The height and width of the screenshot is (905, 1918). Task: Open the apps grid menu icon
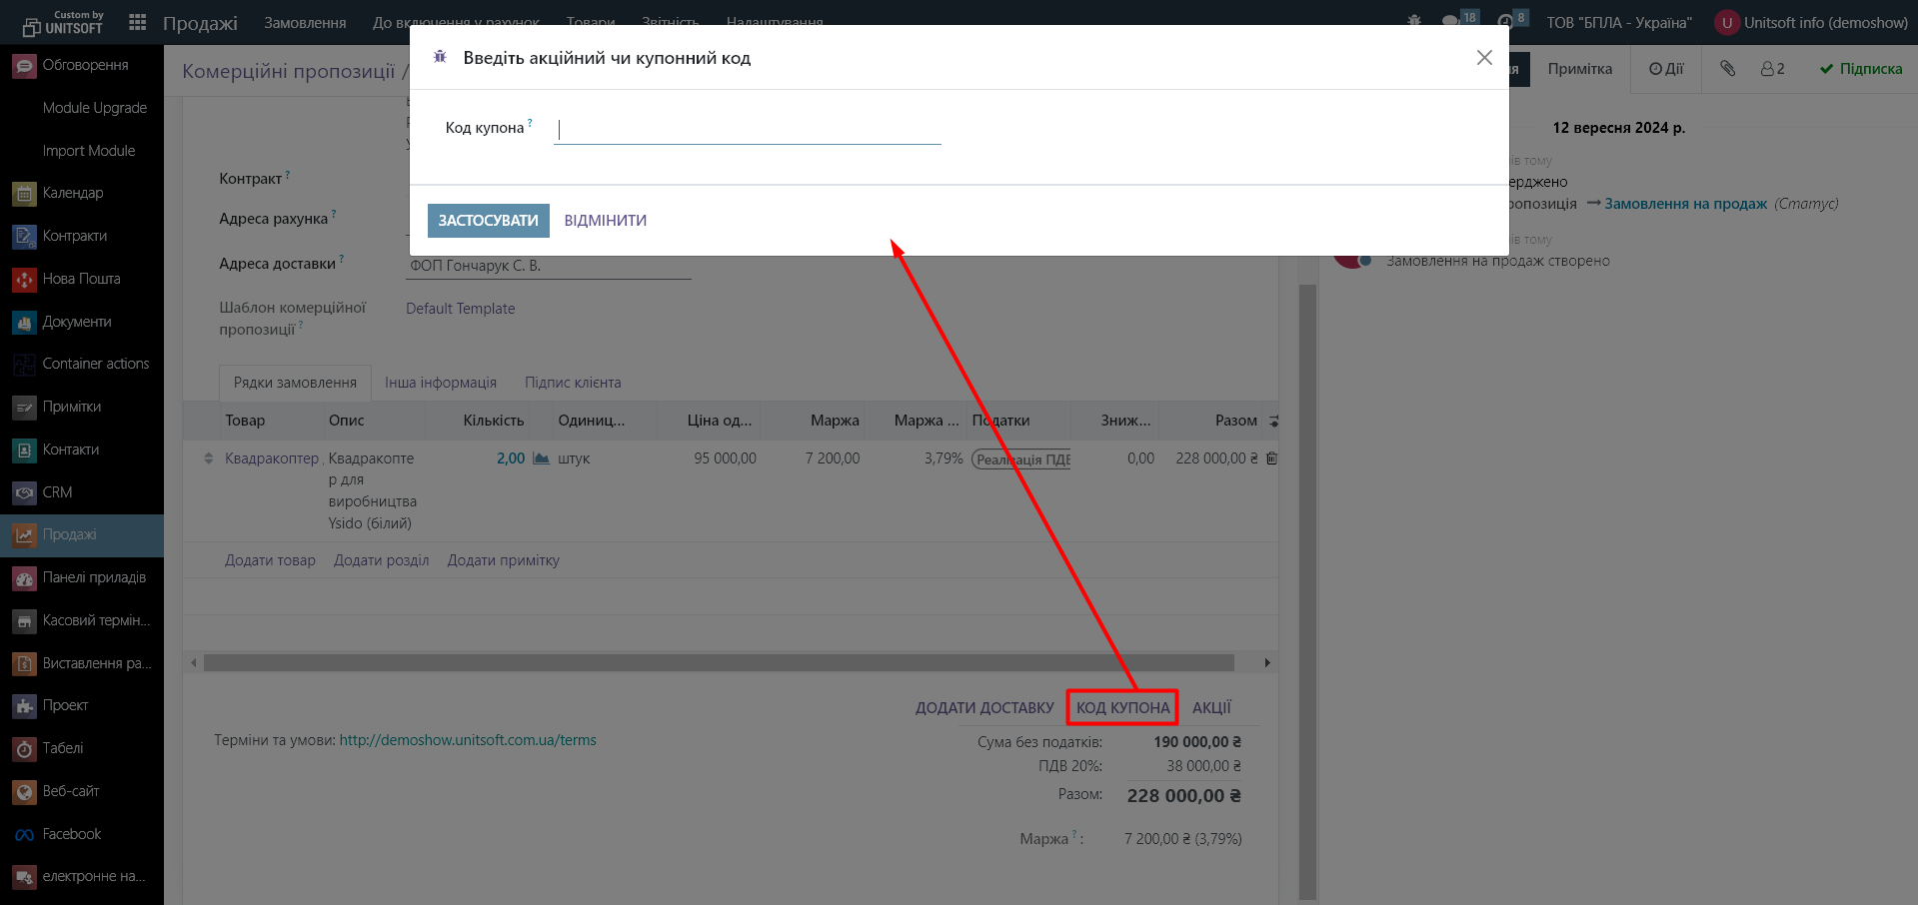138,22
